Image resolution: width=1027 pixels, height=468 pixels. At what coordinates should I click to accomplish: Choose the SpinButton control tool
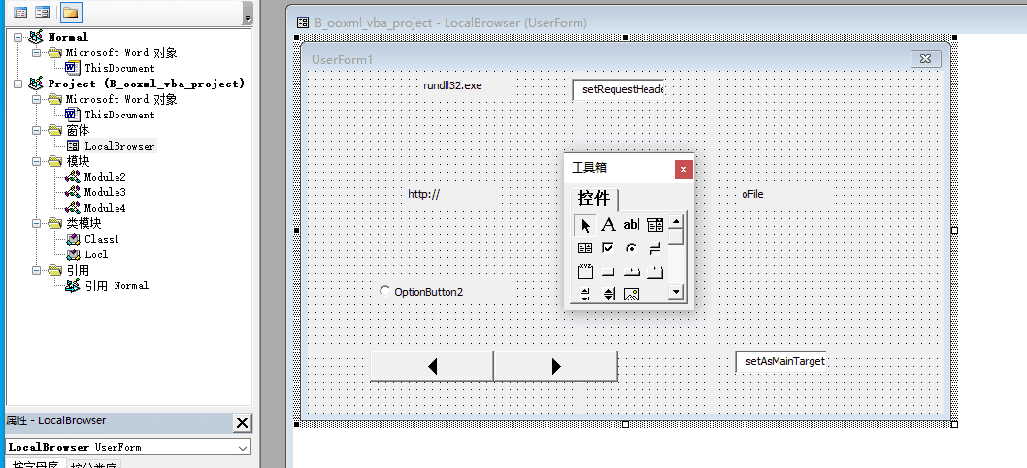609,293
